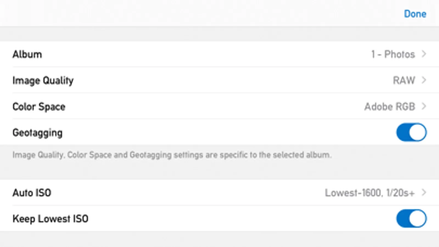This screenshot has width=439, height=247.
Task: Click the '1 - Photos' album value
Action: pos(393,54)
